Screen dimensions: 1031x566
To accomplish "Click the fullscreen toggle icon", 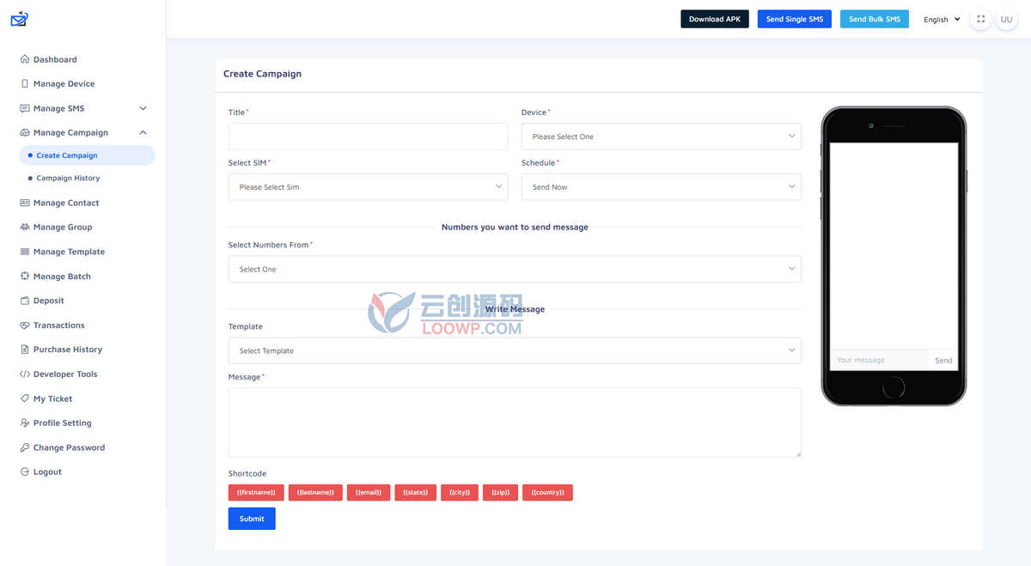I will [x=980, y=19].
